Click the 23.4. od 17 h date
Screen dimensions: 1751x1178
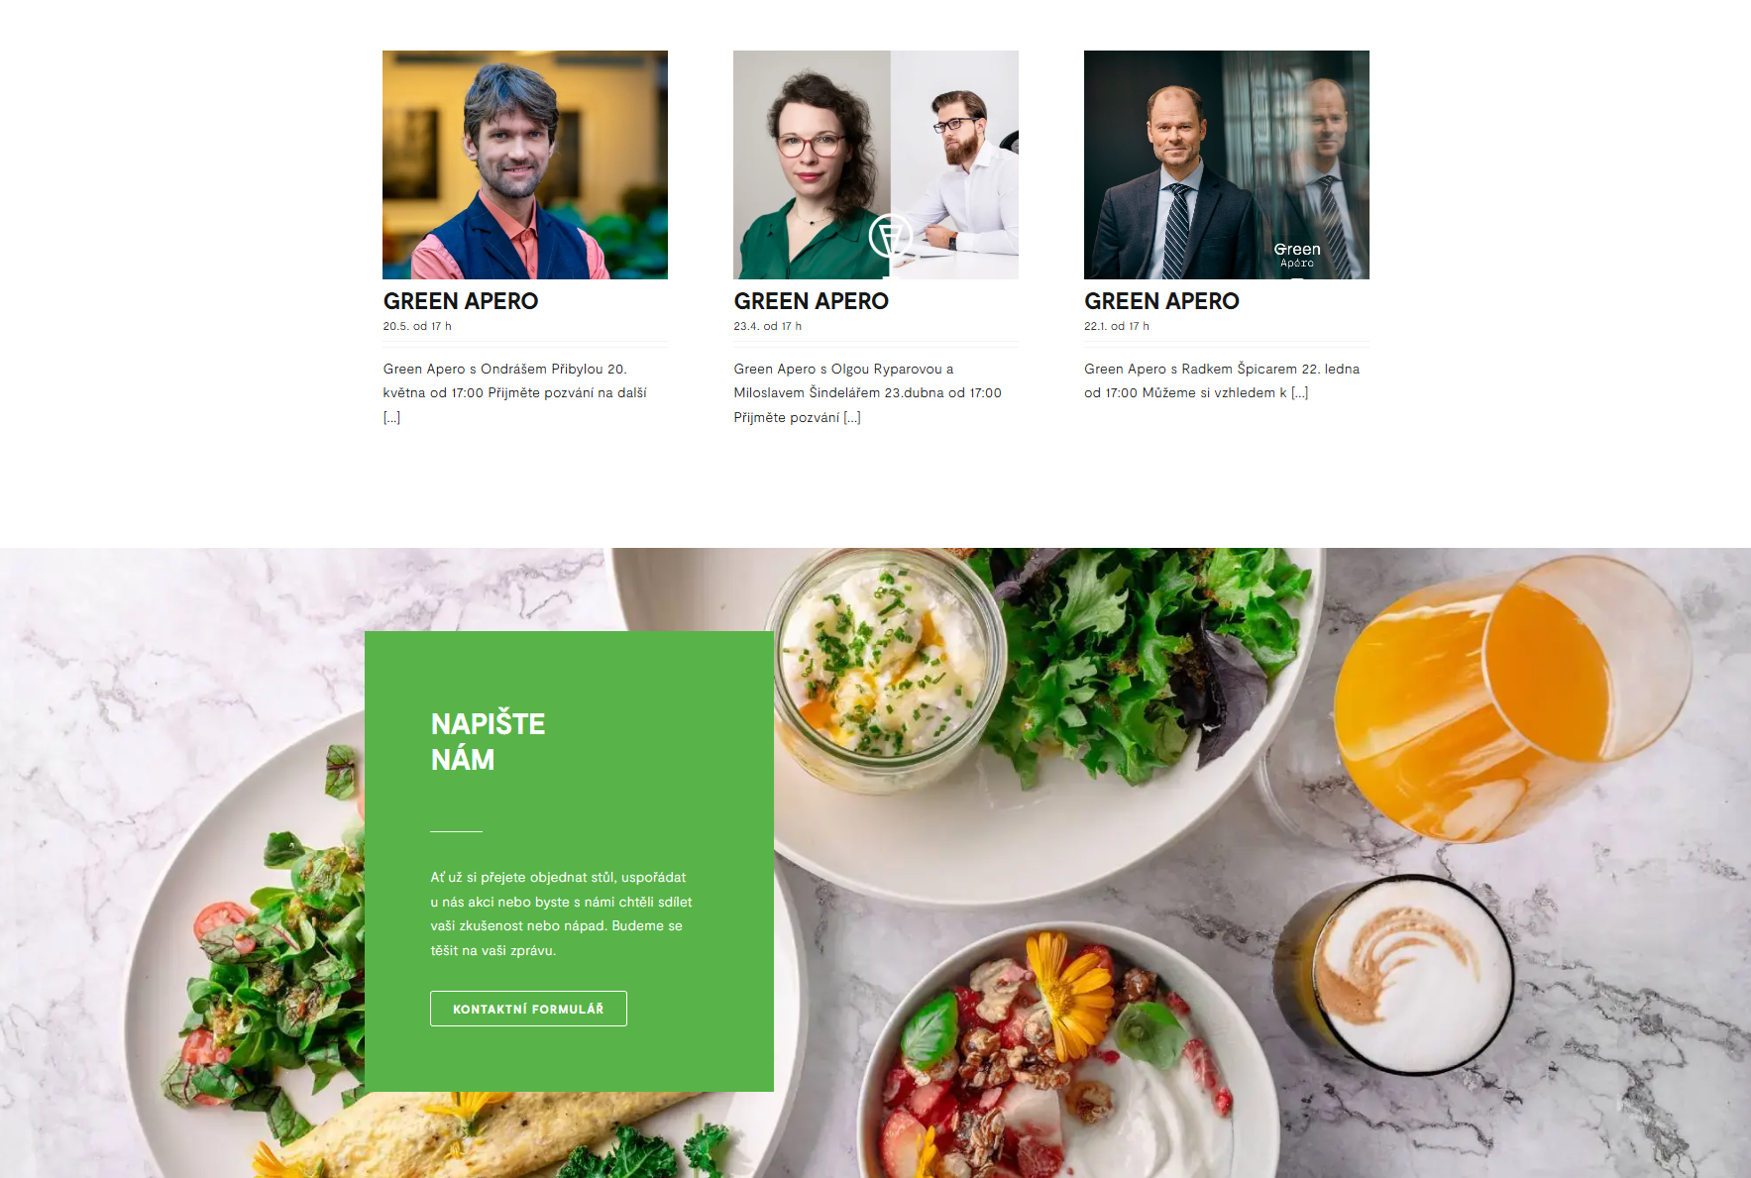click(x=768, y=326)
